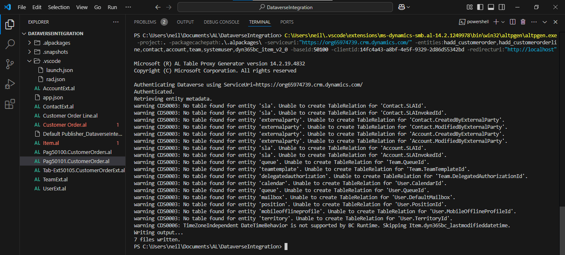Expand the .alpackages folder
This screenshot has height=255, width=565.
(x=56, y=43)
